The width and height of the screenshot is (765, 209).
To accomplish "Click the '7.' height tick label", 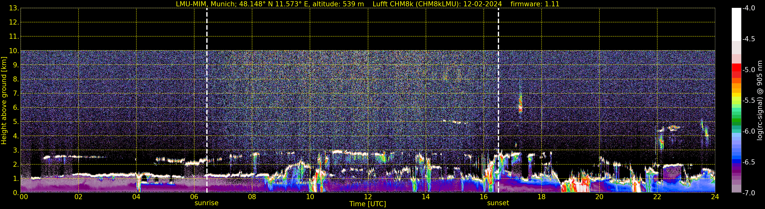I will pos(16,94).
